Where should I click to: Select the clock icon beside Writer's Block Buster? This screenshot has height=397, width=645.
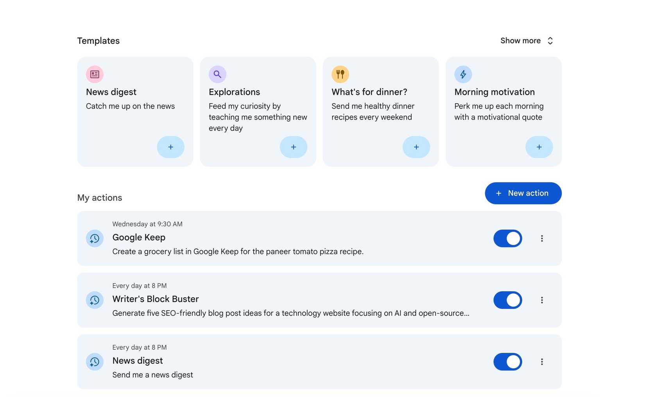(95, 300)
